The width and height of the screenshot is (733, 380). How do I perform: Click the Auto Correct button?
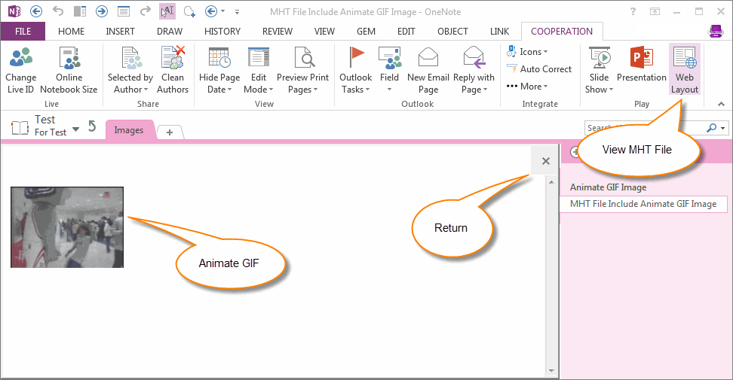coord(538,69)
